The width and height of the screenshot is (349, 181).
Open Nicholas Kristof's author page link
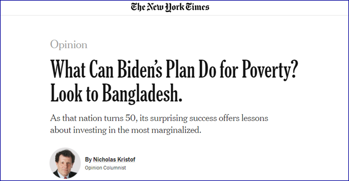[x=114, y=160]
